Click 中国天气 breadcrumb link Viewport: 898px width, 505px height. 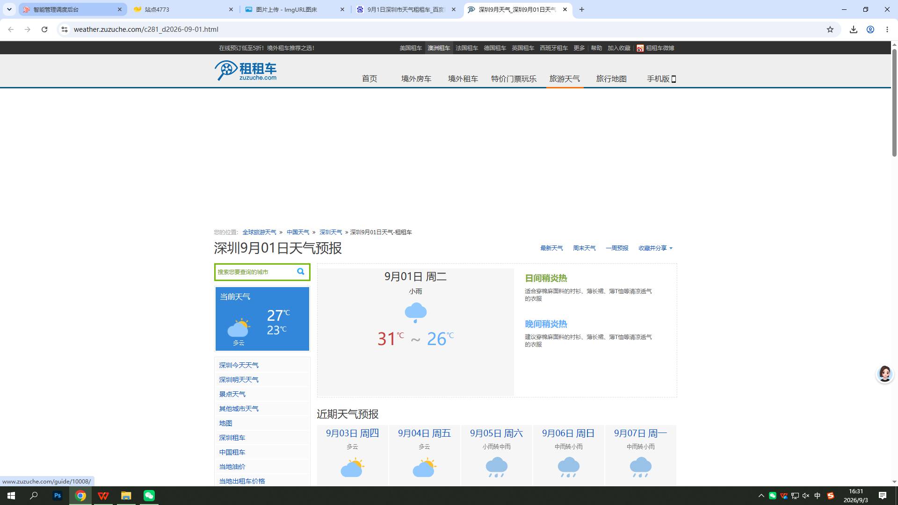tap(298, 232)
